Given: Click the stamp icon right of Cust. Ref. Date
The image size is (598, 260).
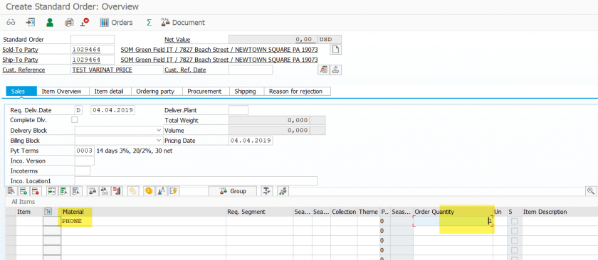Looking at the screenshot, I should pos(335,70).
